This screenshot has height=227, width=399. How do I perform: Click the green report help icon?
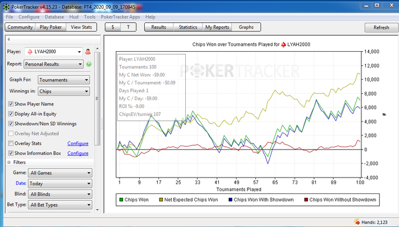pyautogui.click(x=88, y=64)
